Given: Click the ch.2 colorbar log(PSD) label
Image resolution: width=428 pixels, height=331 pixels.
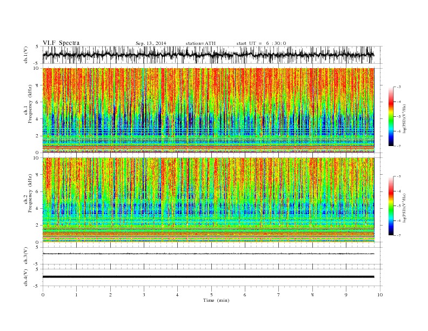Looking at the screenshot, I should coord(404,208).
